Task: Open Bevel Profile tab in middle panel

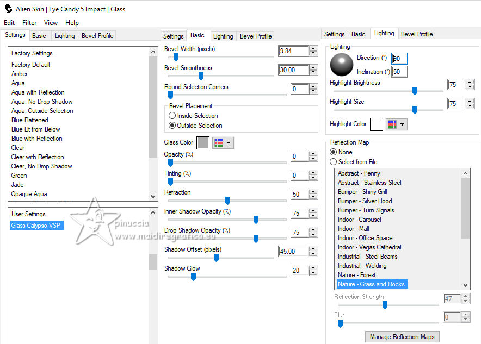Action: [x=256, y=36]
